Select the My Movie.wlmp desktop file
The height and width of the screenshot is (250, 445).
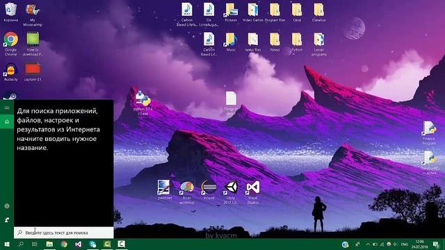33,14
